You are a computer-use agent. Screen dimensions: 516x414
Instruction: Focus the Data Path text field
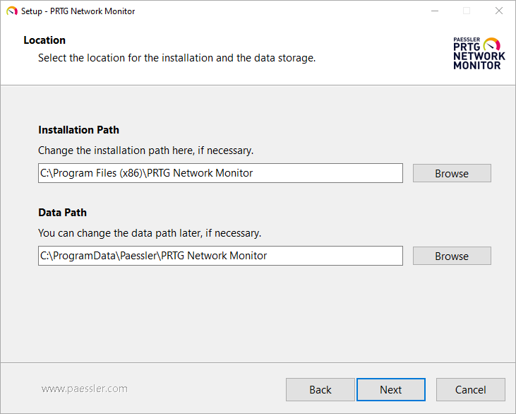220,256
